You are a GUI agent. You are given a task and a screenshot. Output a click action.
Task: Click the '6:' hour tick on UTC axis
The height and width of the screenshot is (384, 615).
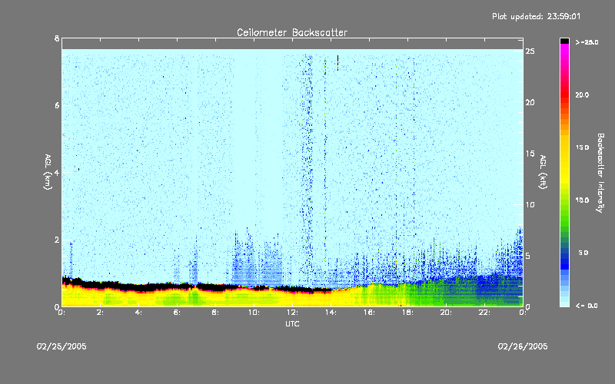coord(178,313)
